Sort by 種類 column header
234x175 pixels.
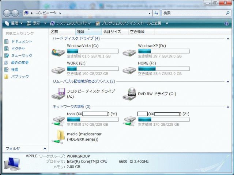[x=88, y=32]
